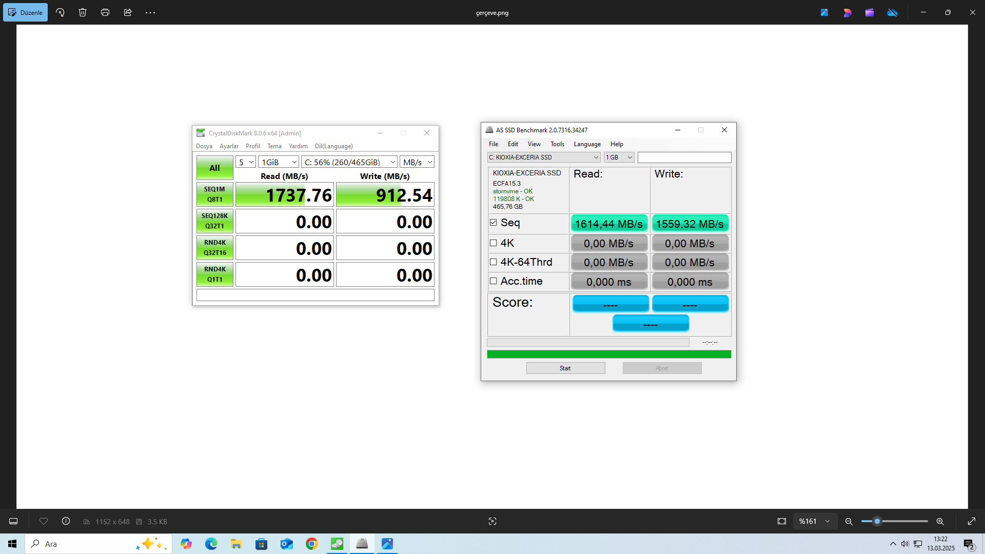Open the View menu in AS SSD
The height and width of the screenshot is (554, 985).
[x=534, y=144]
